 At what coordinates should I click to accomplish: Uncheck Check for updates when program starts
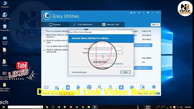coord(44,41)
